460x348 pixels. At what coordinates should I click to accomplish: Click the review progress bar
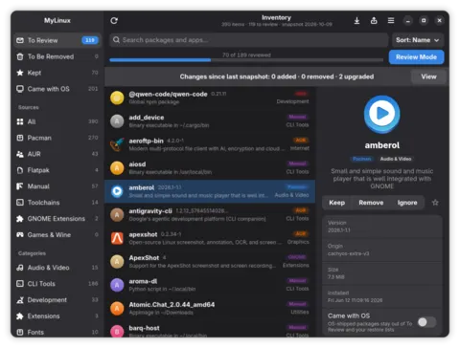(246, 60)
